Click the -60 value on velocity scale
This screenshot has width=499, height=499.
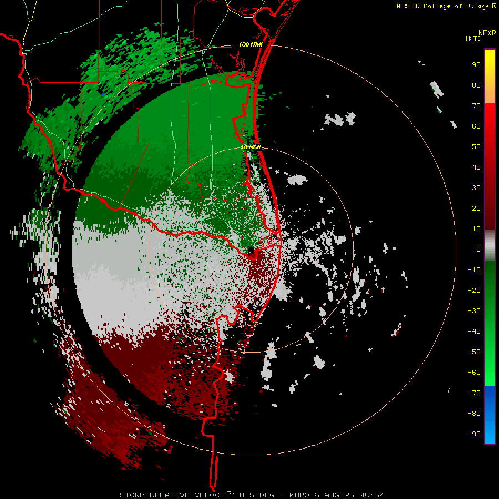(x=474, y=373)
